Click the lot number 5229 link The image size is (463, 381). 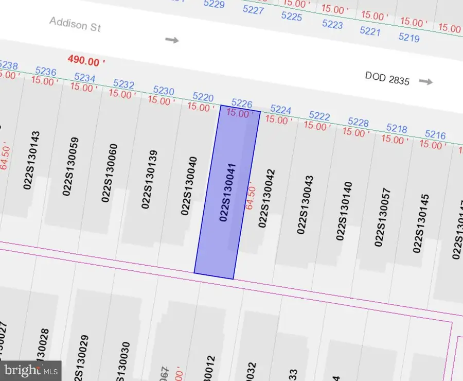tap(214, 5)
